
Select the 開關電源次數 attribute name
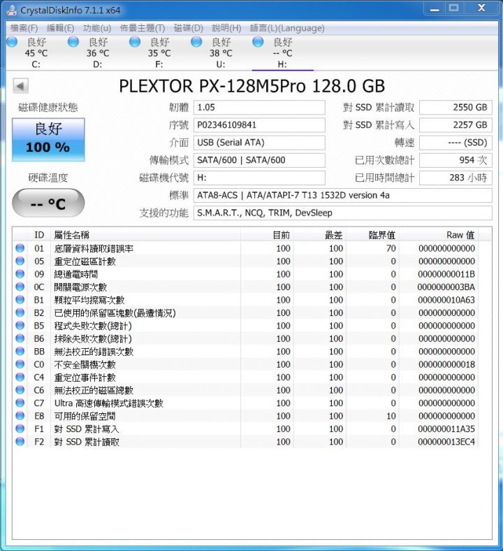coord(80,287)
